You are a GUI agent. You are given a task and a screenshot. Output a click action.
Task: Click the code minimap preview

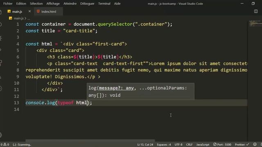[255, 23]
